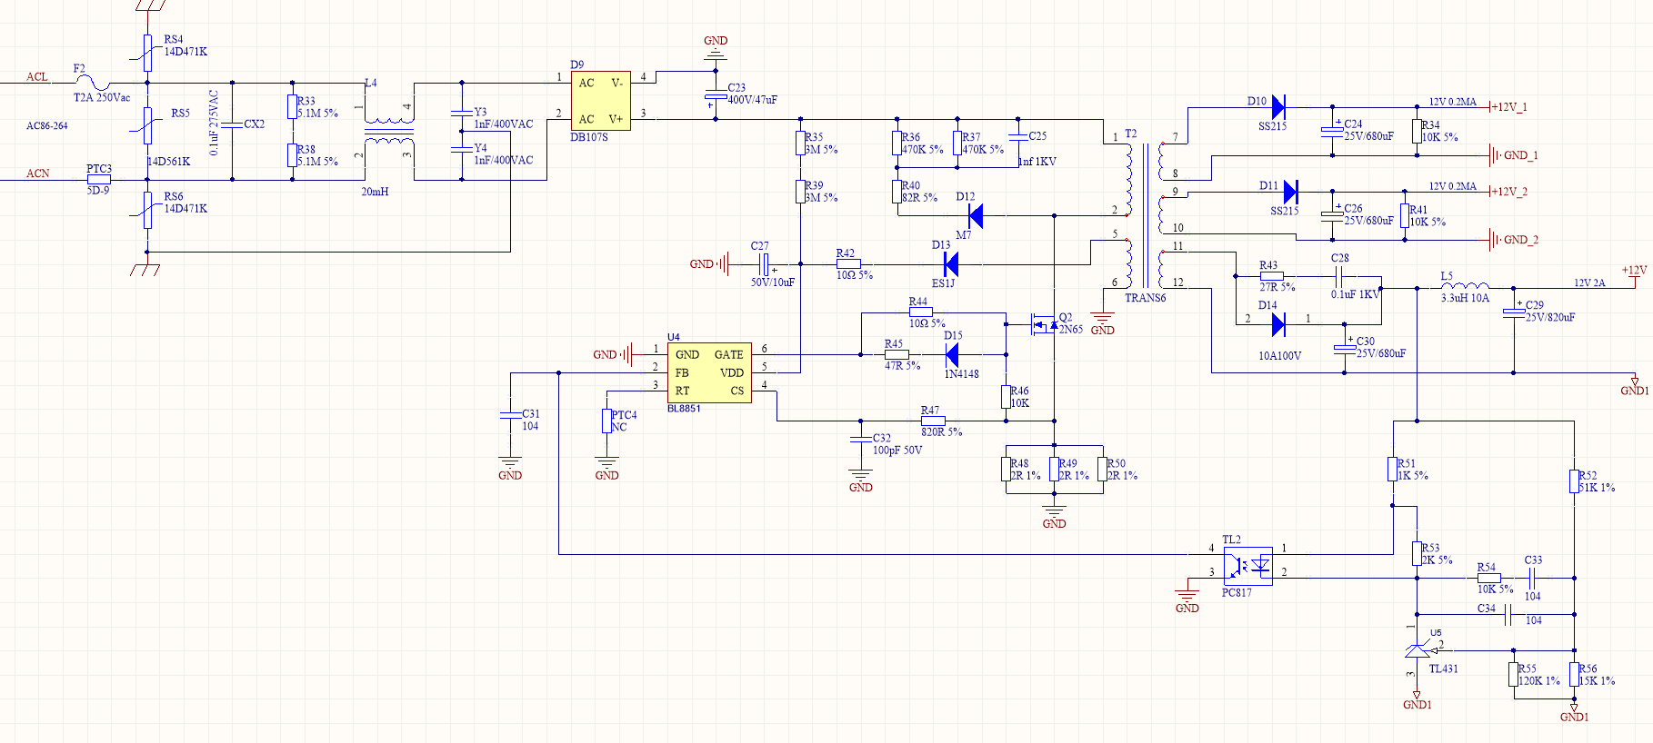The height and width of the screenshot is (743, 1653).
Task: Select the Y3 1nF/400VAC capacitor symbol
Action: coord(462,114)
